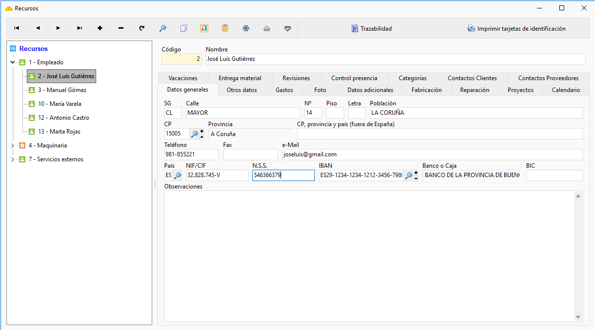Open the Otros datos tab
The width and height of the screenshot is (595, 330).
point(242,90)
